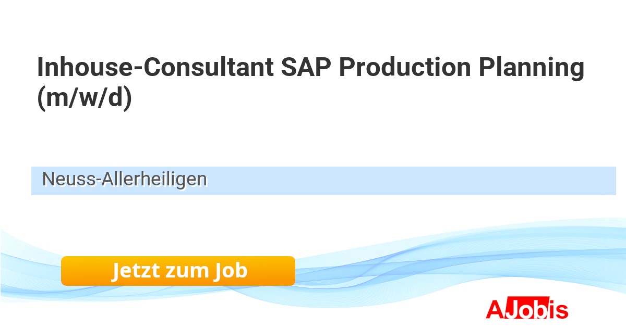Click the word 'Inhouse-Consultant' in the heading
This screenshot has width=626, height=328.
(155, 68)
